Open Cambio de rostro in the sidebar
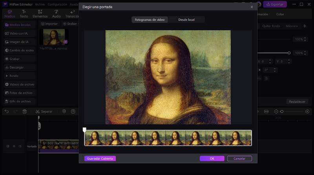The image size is (314, 175). (x=19, y=50)
